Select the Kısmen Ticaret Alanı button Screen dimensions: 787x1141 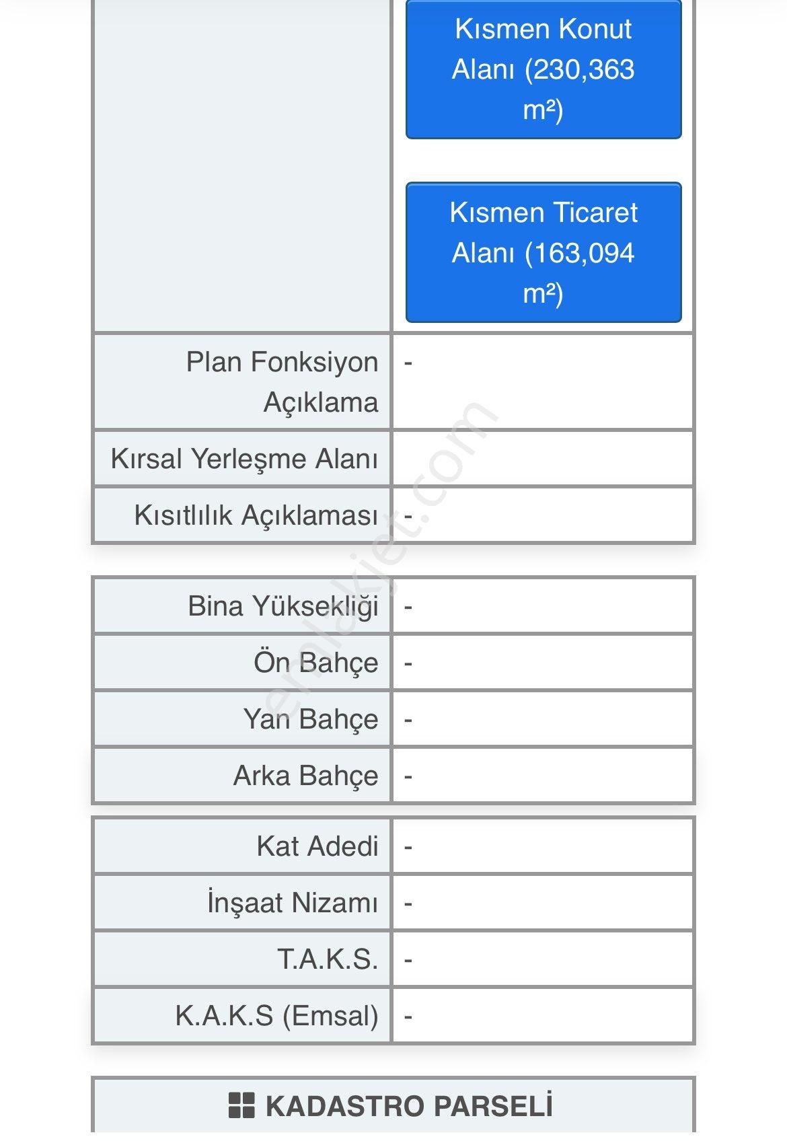pos(544,252)
